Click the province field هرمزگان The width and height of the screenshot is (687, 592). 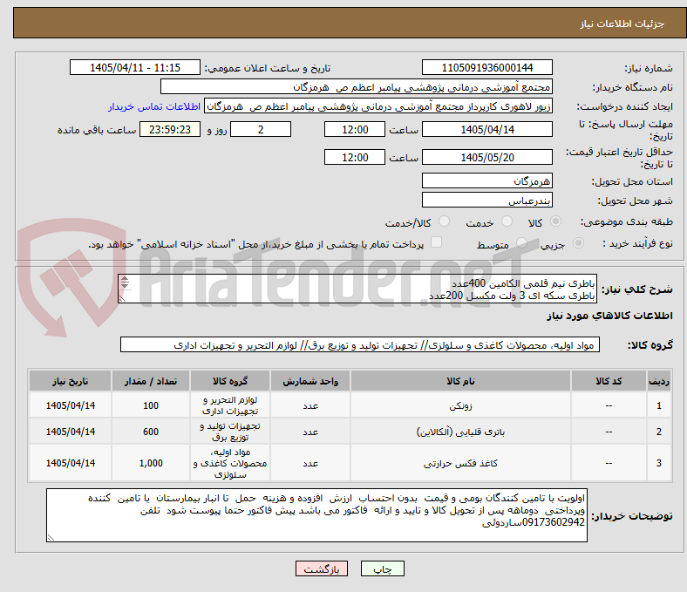[x=486, y=180]
